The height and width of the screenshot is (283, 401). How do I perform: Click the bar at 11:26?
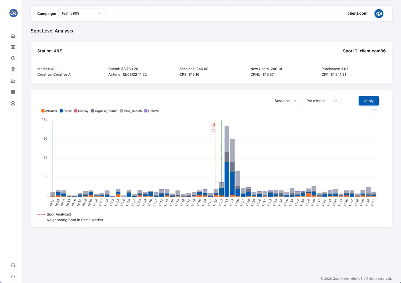tap(238, 184)
